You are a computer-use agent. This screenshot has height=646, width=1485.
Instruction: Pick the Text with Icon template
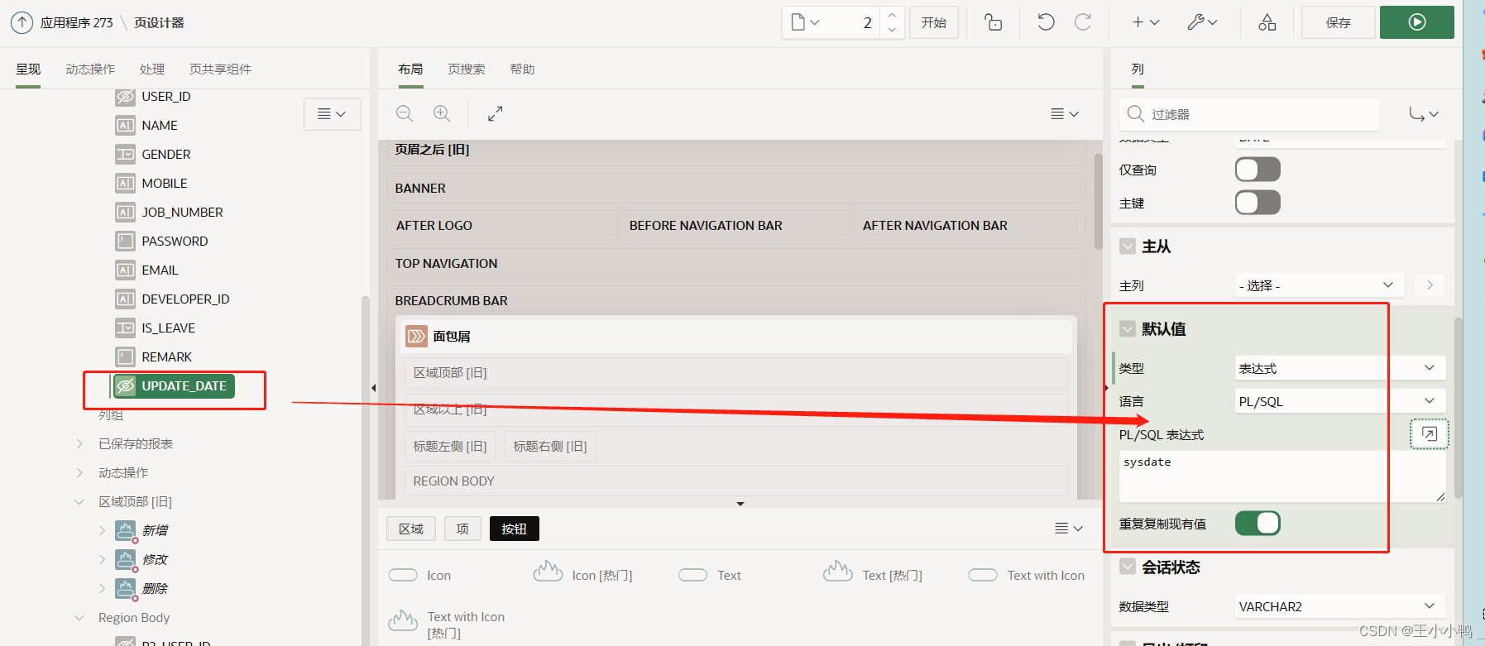tap(1027, 575)
